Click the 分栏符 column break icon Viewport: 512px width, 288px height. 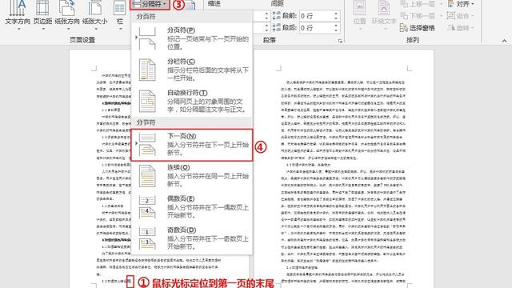pyautogui.click(x=147, y=70)
